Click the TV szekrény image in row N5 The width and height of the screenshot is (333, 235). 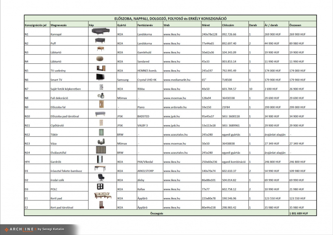coord(101,68)
